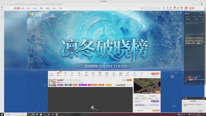
Task: Click the music note icon in streamer toolbar
Action: [x=134, y=74]
